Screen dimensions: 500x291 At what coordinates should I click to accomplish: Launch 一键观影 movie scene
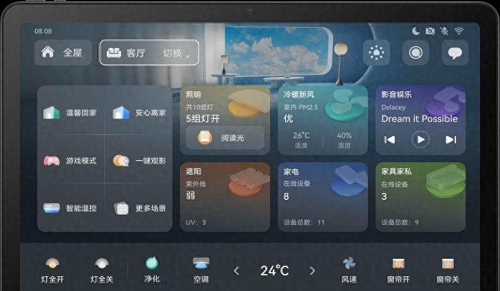[139, 161]
